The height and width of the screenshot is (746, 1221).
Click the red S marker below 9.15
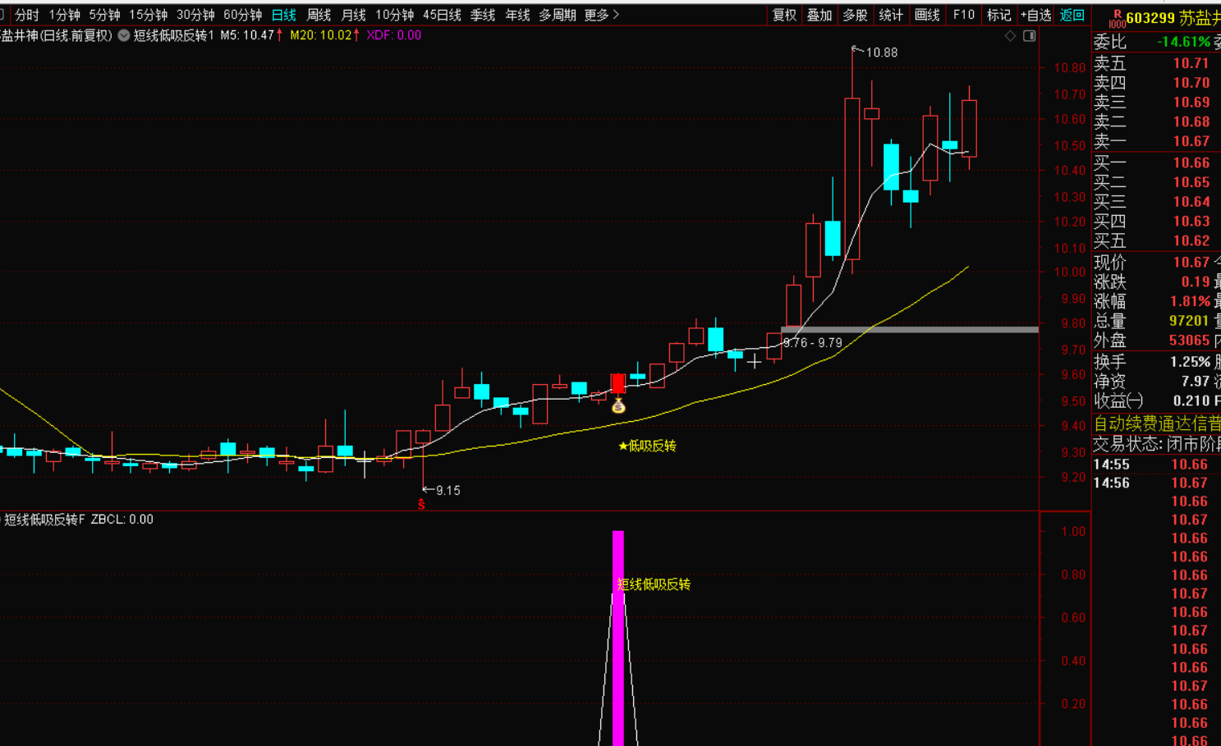tap(421, 505)
